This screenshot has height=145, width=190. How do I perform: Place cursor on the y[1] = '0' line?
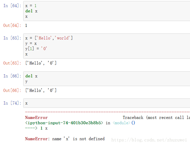(x=36, y=49)
